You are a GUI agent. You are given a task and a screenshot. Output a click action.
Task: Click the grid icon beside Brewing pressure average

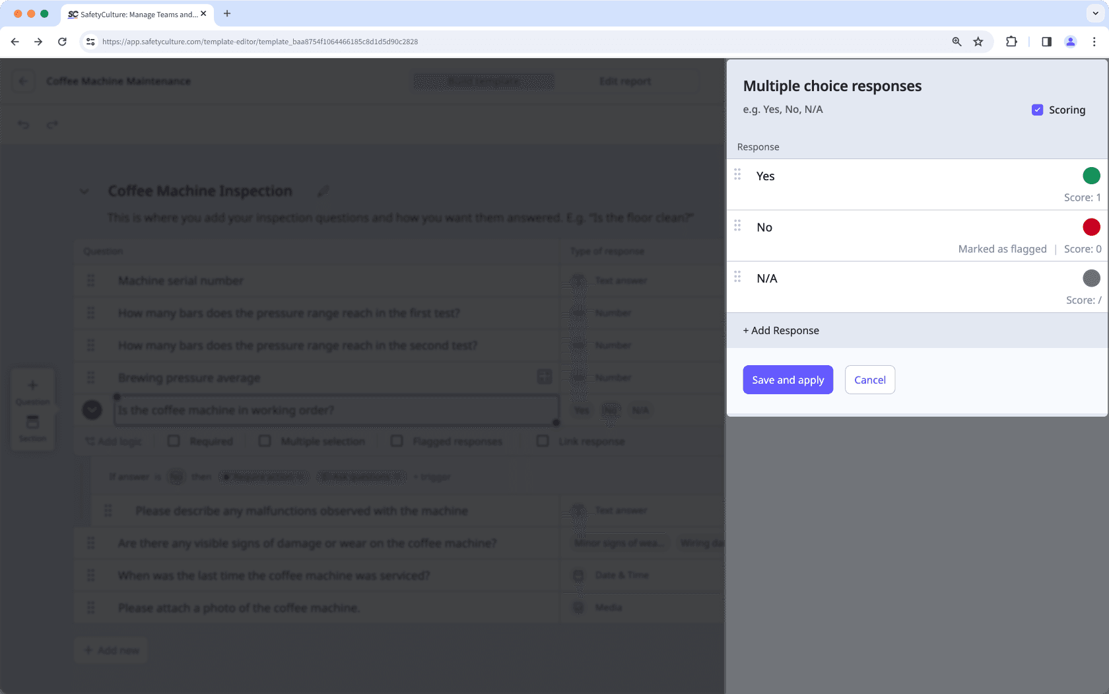pyautogui.click(x=544, y=376)
